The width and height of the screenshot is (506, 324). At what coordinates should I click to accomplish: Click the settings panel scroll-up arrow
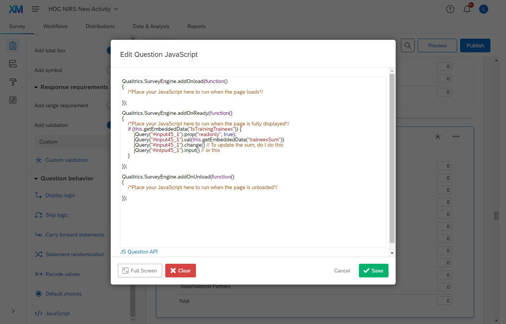click(133, 38)
